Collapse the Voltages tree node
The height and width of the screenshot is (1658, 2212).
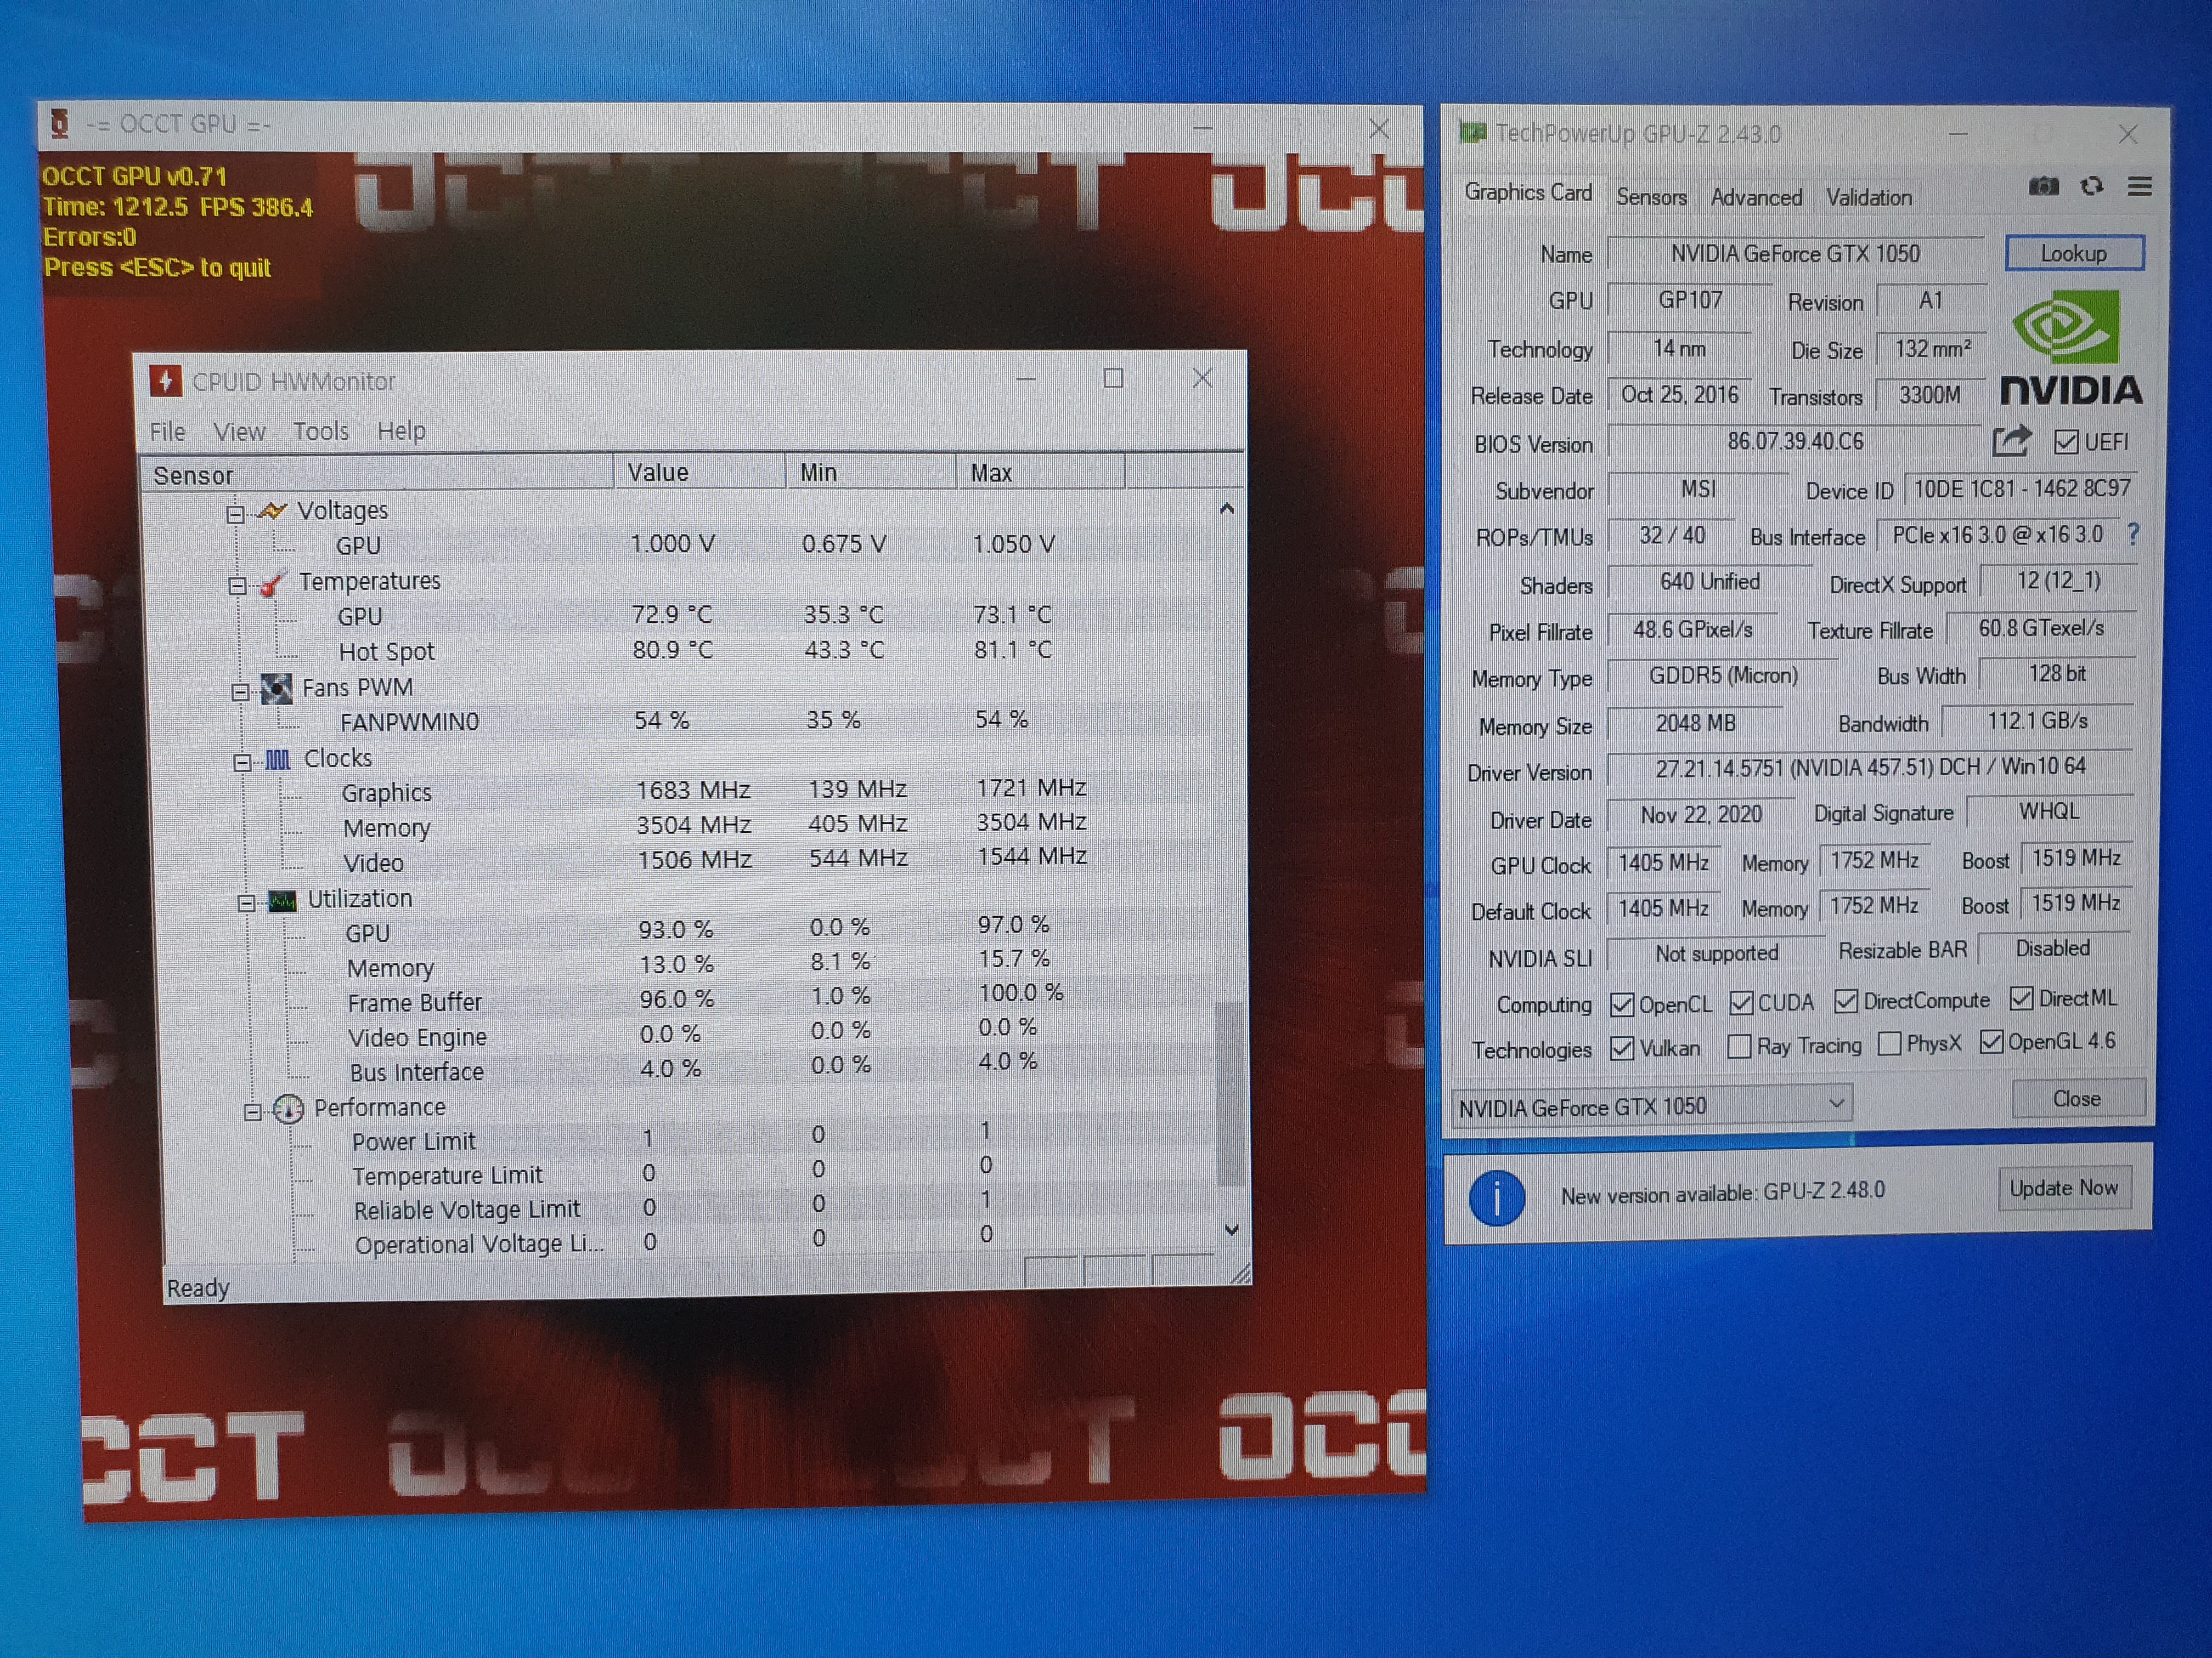[235, 515]
